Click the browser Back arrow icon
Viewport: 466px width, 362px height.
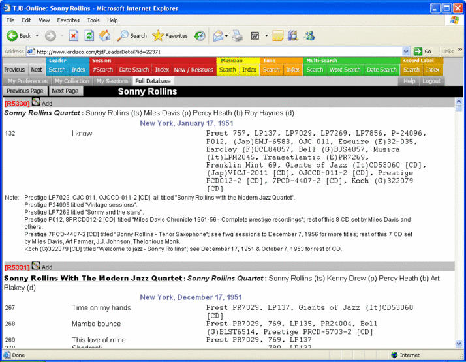pyautogui.click(x=12, y=36)
